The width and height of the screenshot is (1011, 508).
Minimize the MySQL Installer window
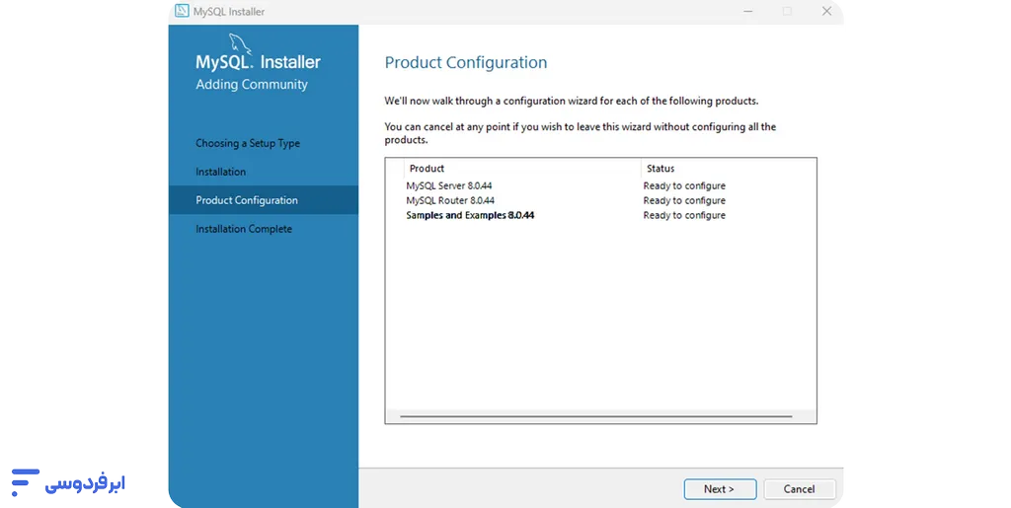tap(748, 11)
